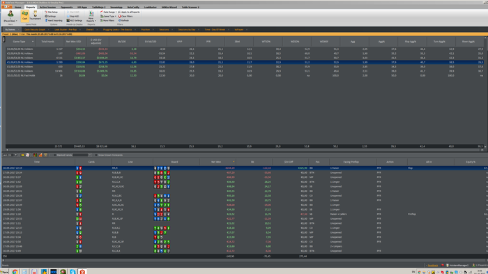This screenshot has height=274, width=488.
Task: Switch to Cash Results Graph report tab
Action: coord(35,29)
